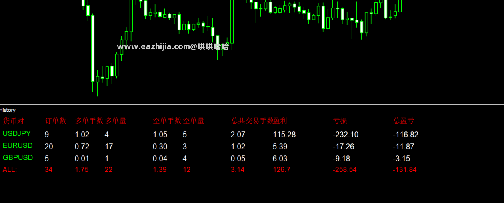Viewport: 504px width, 203px height.
Task: Select USDJPY total lots 2.07
Action: tap(238, 135)
